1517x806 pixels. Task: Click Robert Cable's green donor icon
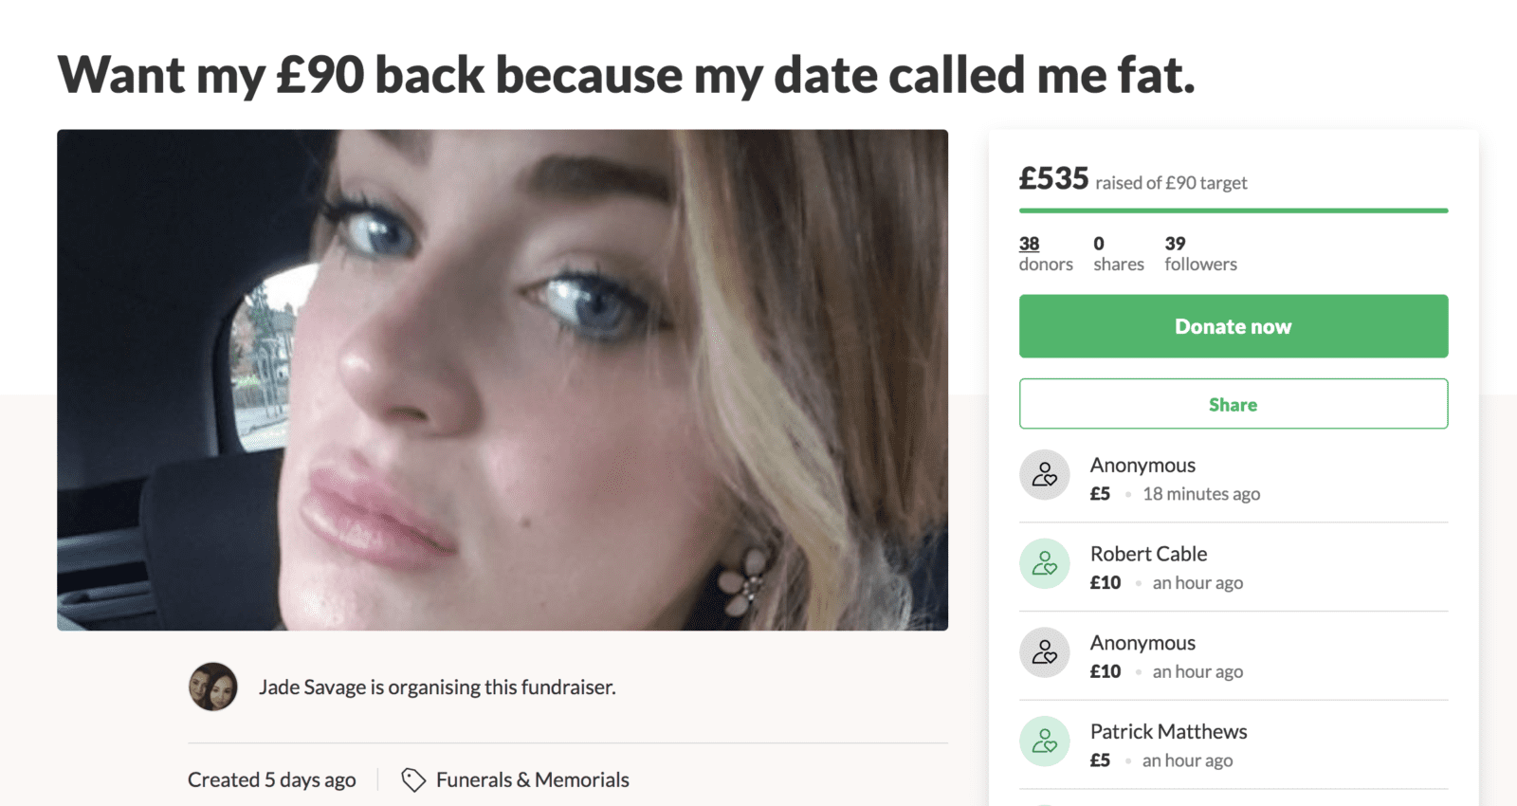click(1044, 563)
